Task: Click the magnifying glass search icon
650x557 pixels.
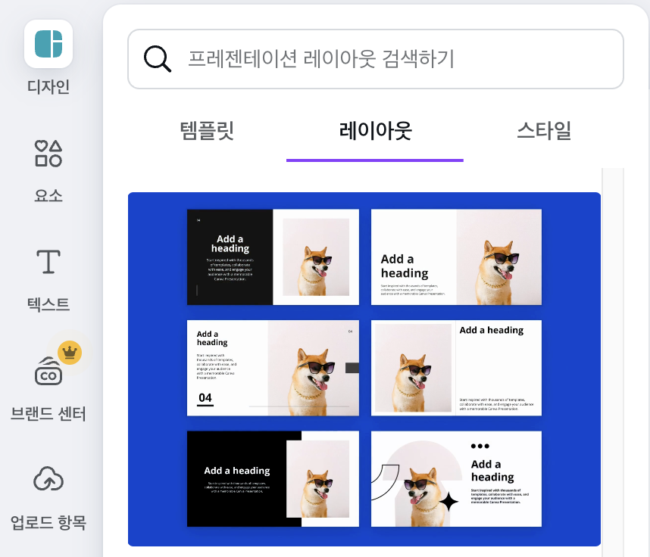Action: point(158,58)
